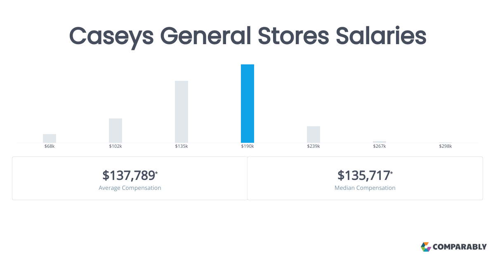
Task: Click the $267k axis label
Action: (379, 147)
